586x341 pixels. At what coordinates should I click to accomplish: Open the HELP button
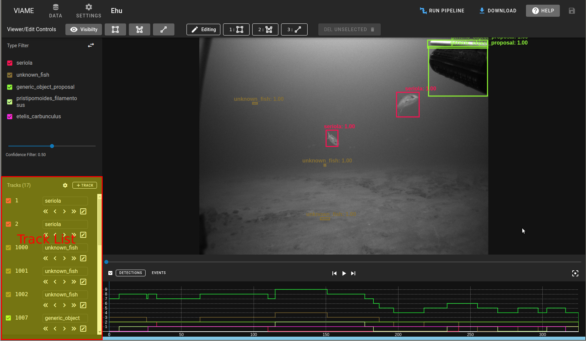click(543, 11)
